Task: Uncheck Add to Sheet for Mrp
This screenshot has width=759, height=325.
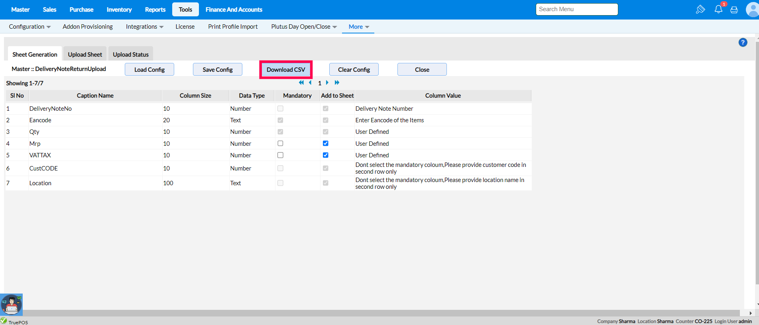Action: [x=326, y=143]
